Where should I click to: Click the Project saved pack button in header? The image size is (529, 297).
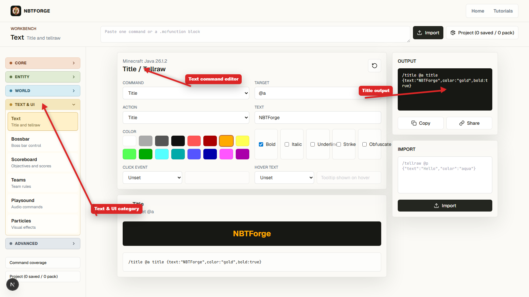click(482, 33)
